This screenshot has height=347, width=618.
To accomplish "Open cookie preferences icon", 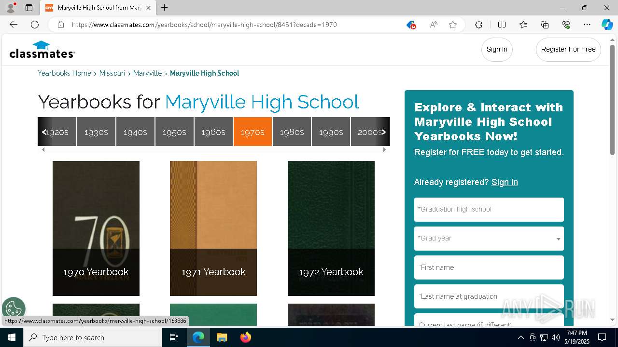I will click(14, 309).
